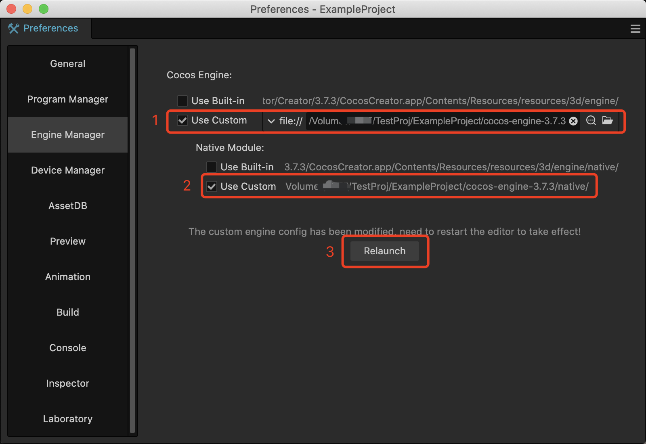The image size is (646, 444).
Task: Close the Preferences window with red button
Action: pyautogui.click(x=11, y=9)
